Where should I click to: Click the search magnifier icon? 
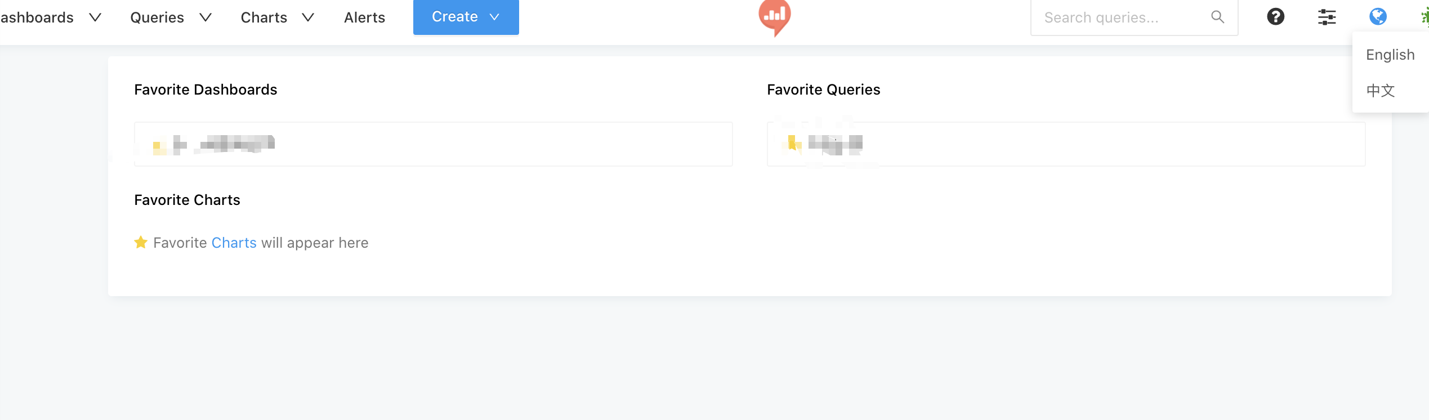click(x=1218, y=17)
